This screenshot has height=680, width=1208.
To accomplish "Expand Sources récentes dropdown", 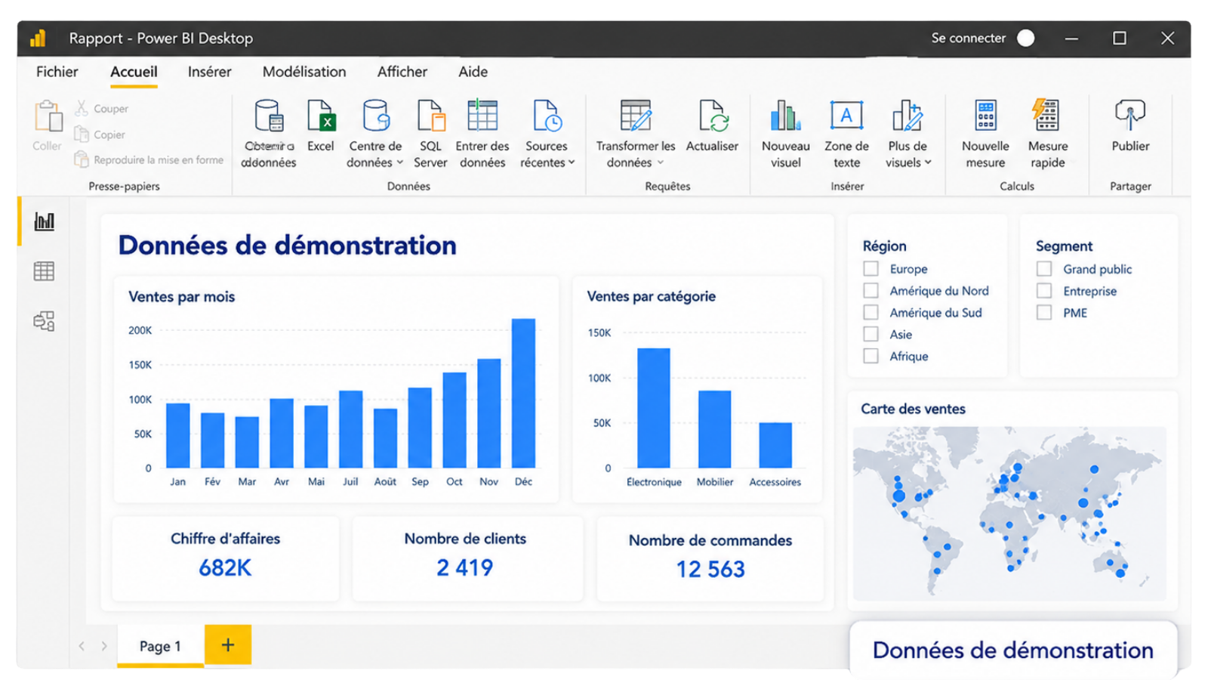I will pos(572,162).
